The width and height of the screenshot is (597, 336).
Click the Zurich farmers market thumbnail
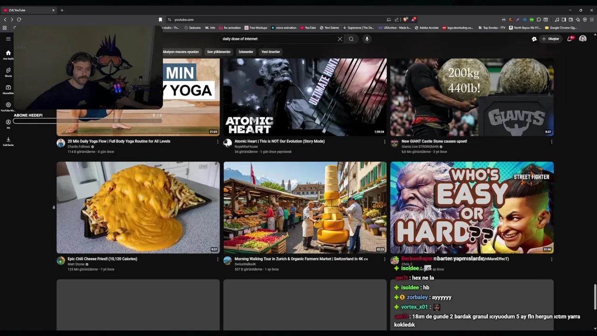click(305, 208)
